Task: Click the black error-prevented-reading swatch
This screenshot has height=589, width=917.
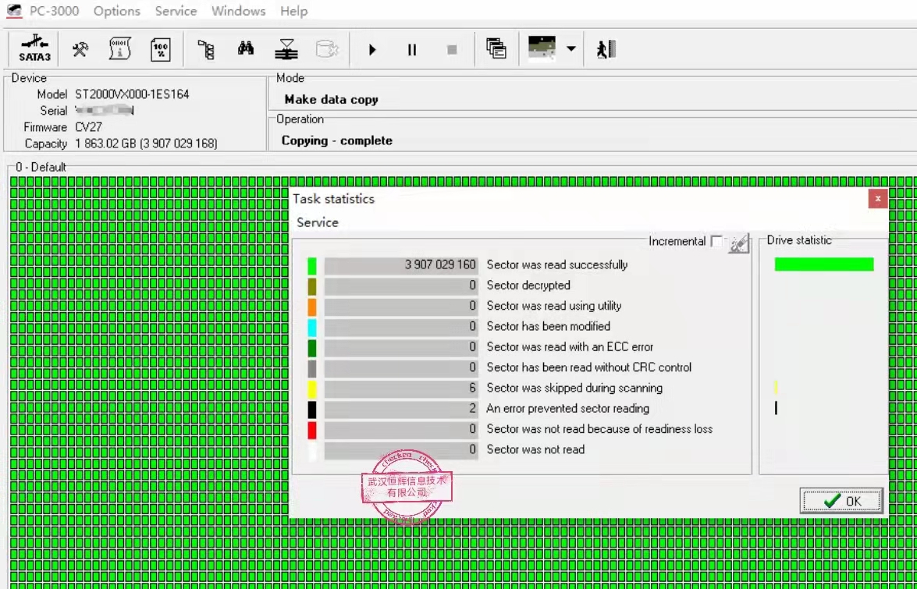Action: pos(311,410)
